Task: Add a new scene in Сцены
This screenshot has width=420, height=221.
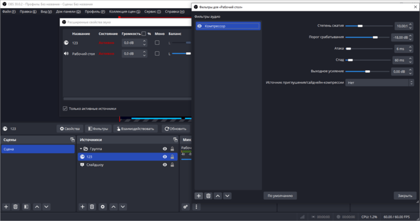Action: (6, 207)
